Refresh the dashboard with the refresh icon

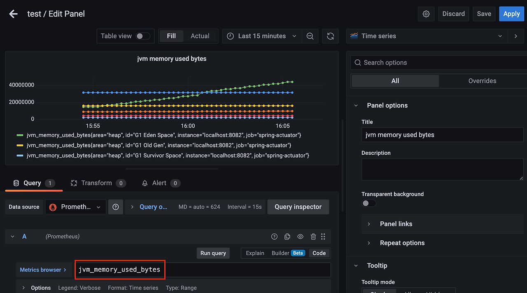click(330, 36)
